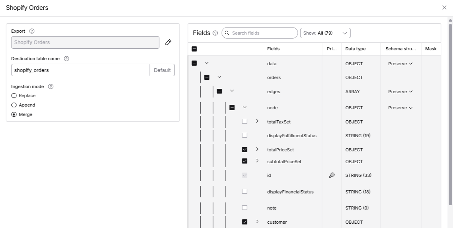The width and height of the screenshot is (453, 228).
Task: Collapse the node tree row
Action: (x=244, y=107)
